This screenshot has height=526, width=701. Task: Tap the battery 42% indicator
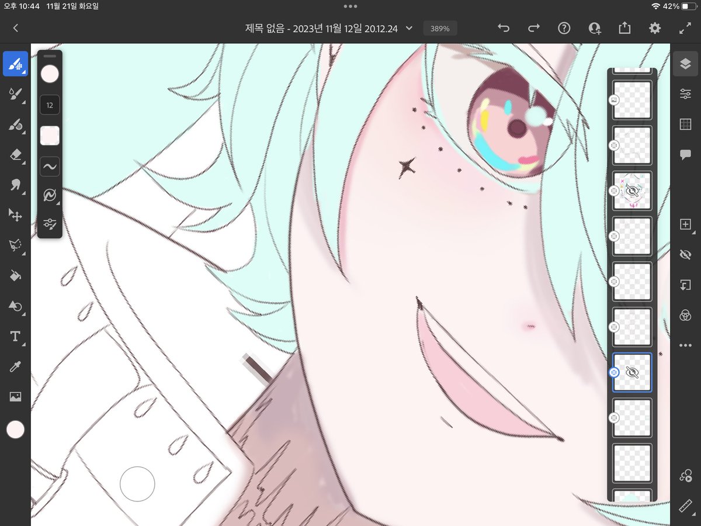[x=679, y=6]
